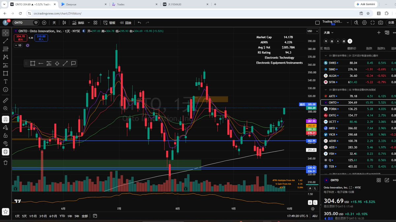The height and width of the screenshot is (222, 396).
Task: Click the redo arrow
Action: (148, 23)
